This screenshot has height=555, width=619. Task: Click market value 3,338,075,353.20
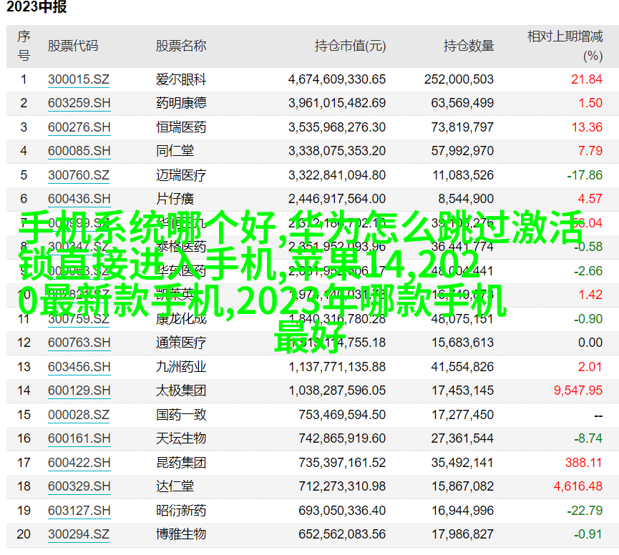point(337,151)
